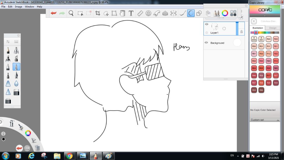The image size is (284, 160).
Task: Open Google Chrome from the taskbar
Action: tap(69, 156)
